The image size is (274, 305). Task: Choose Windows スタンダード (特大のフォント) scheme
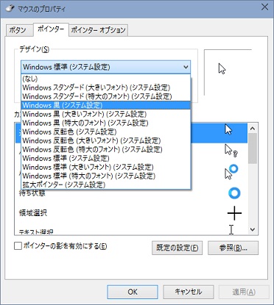(x=106, y=96)
